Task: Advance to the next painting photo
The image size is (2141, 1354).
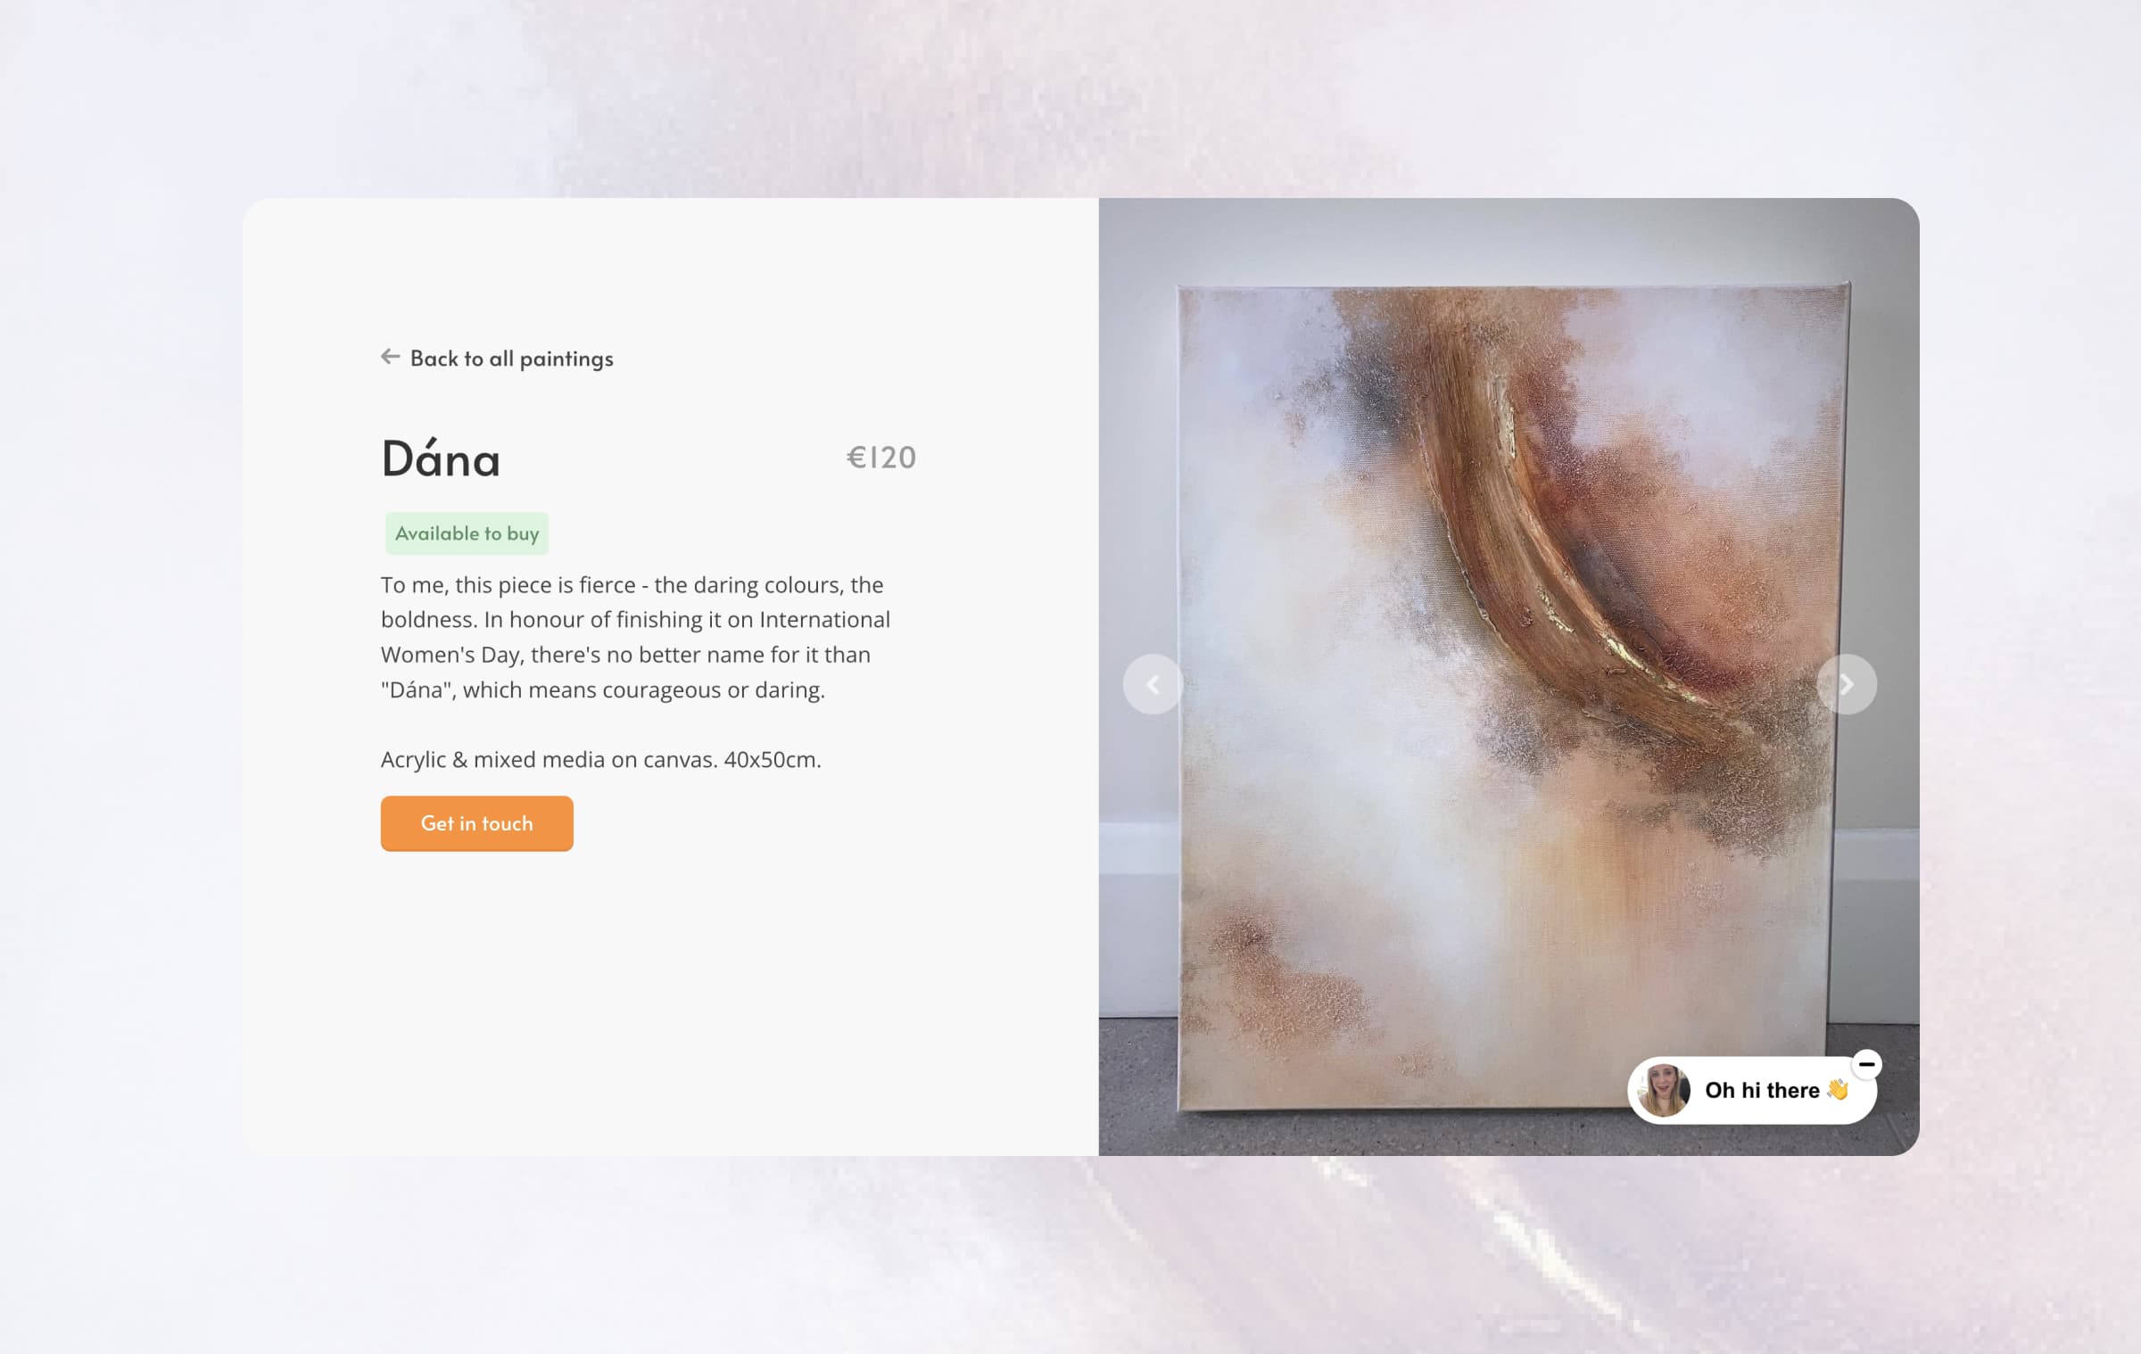Action: click(1847, 684)
